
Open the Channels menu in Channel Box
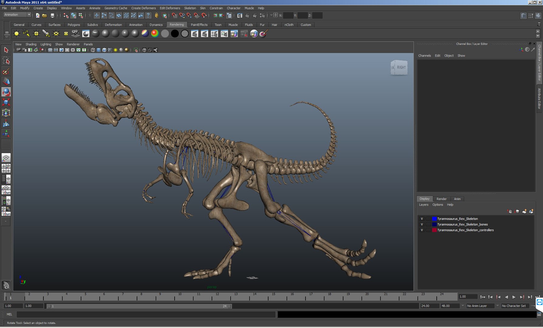[x=425, y=56]
